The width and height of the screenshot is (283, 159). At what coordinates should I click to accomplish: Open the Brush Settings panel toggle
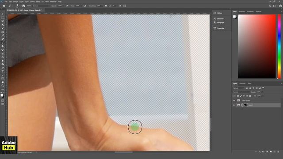(23, 6)
